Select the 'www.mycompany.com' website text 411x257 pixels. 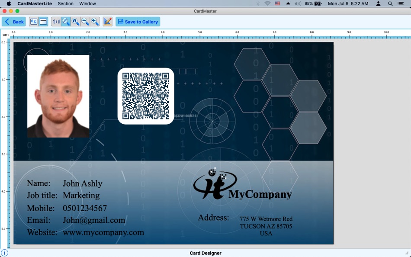(103, 232)
